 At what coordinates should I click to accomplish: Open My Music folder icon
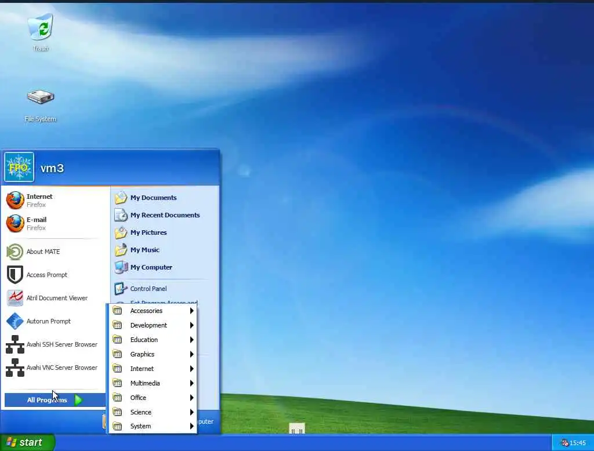[x=121, y=250]
